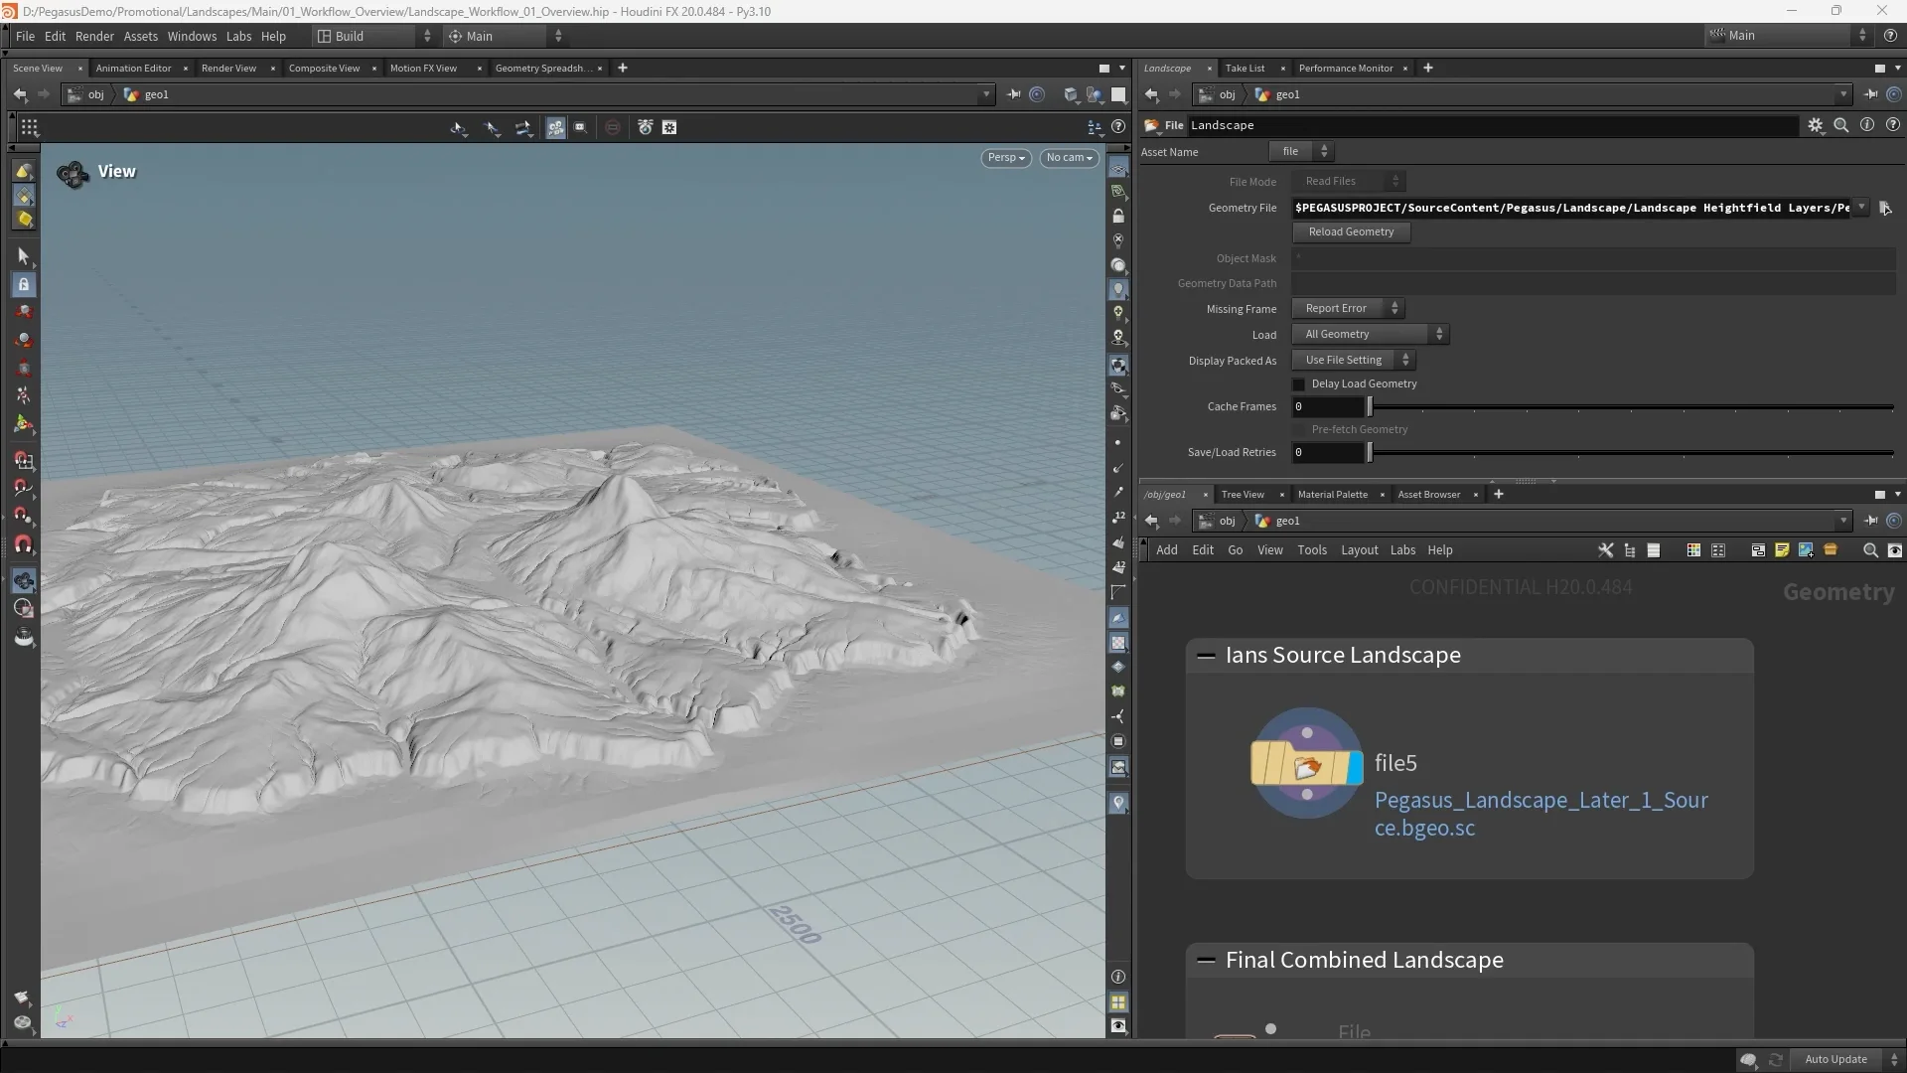
Task: Switch to the Performance Monitor tab
Action: click(1348, 68)
